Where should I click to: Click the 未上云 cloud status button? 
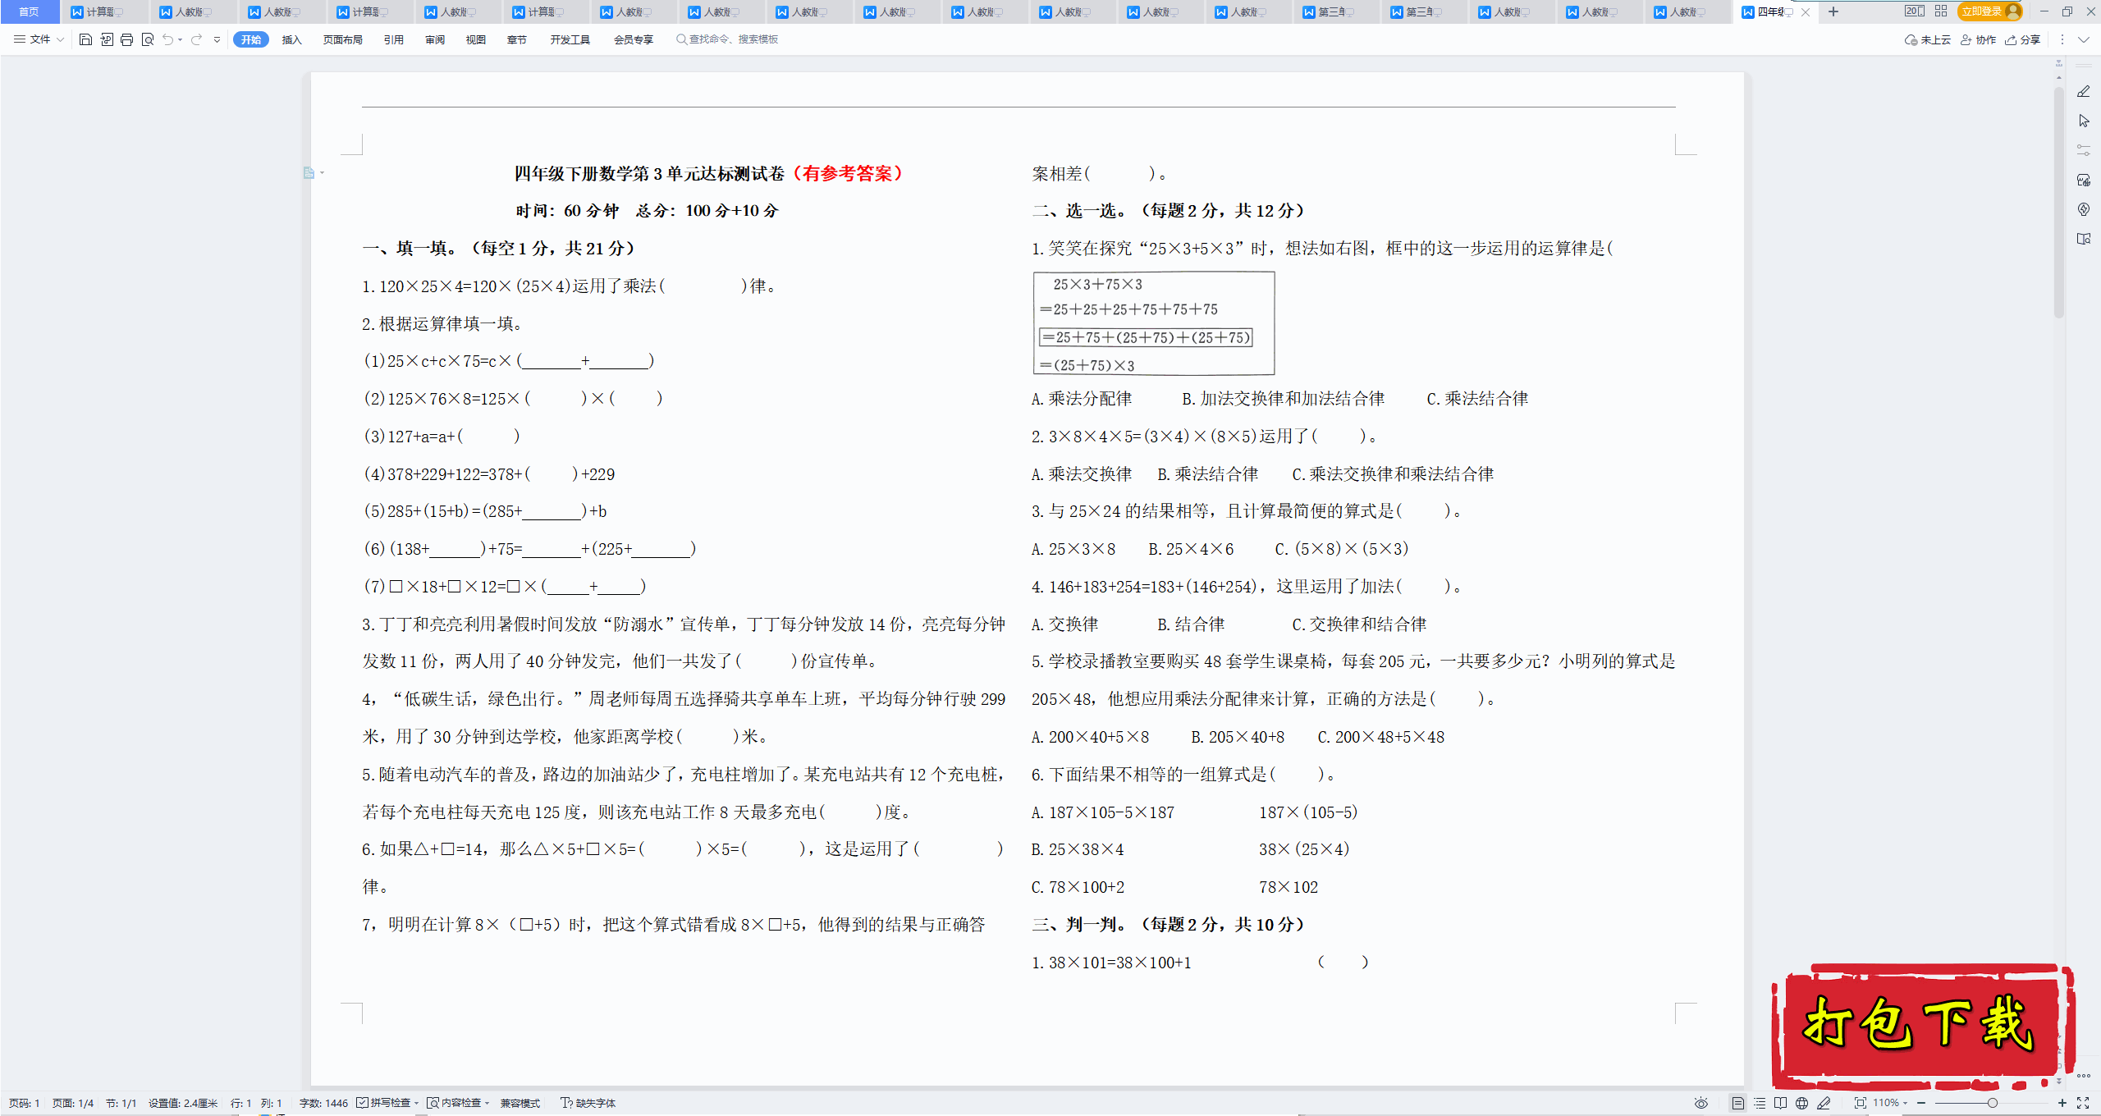[1928, 39]
